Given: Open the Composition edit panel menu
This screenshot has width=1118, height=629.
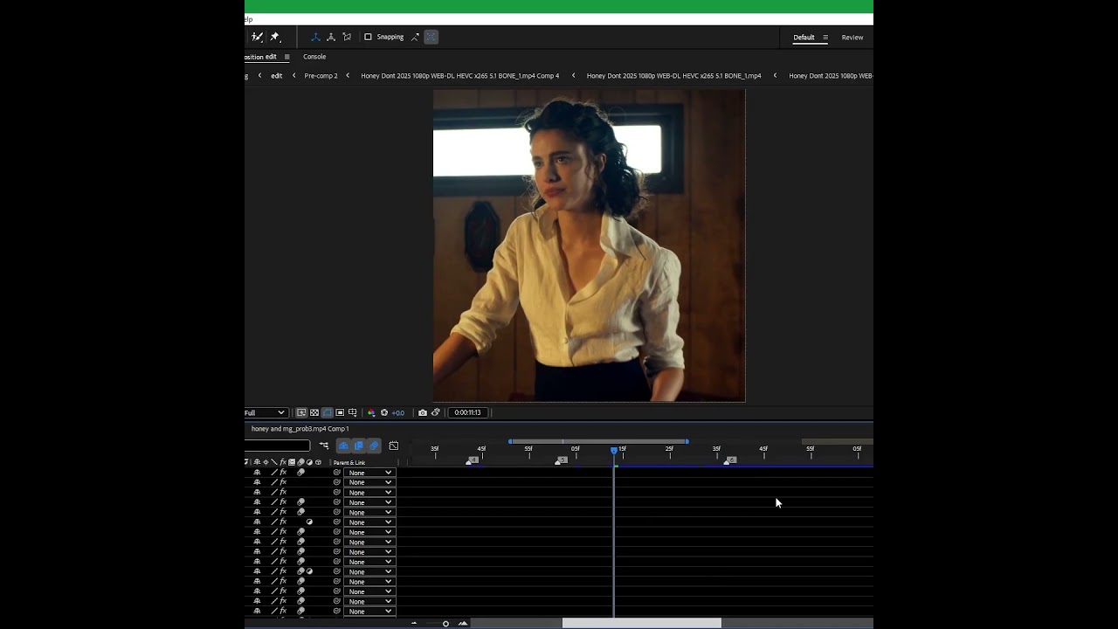Looking at the screenshot, I should 286,57.
